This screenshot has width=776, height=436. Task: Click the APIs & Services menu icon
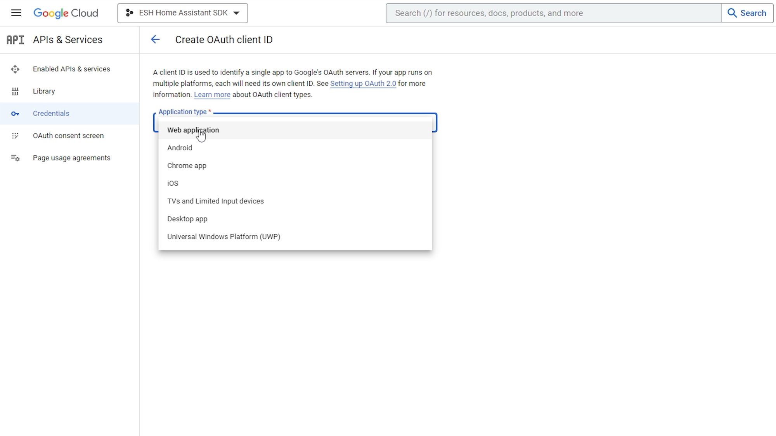(16, 40)
